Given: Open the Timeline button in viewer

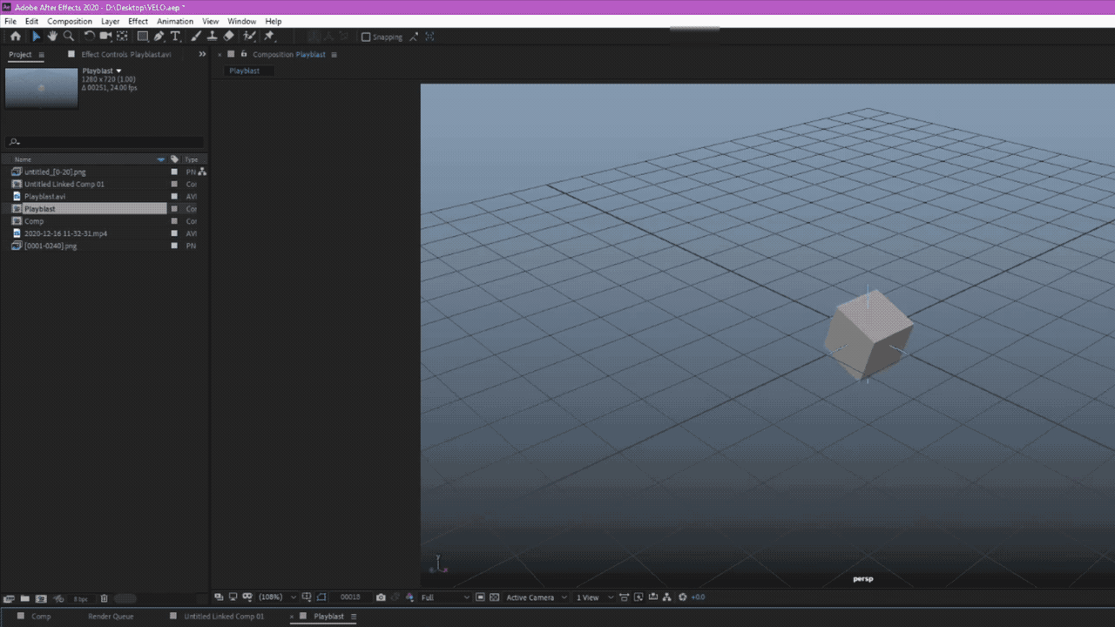Looking at the screenshot, I should tap(652, 597).
